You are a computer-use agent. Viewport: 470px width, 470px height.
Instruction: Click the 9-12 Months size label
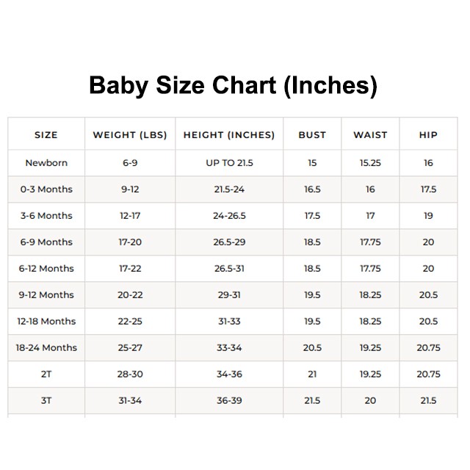[46, 294]
